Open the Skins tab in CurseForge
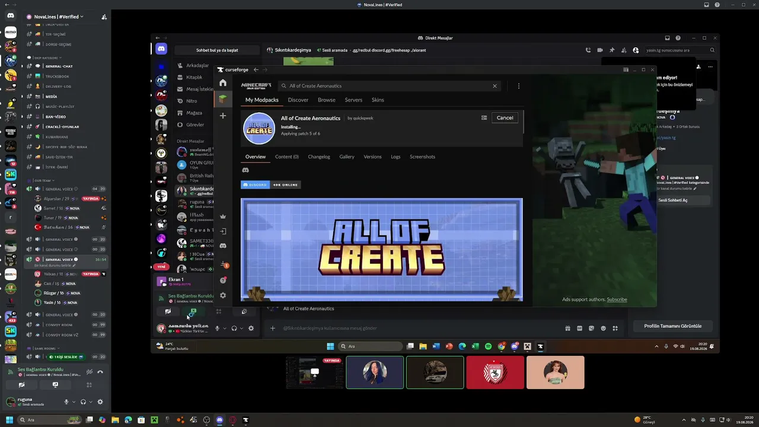Screen dimensions: 759x427 click(378, 100)
